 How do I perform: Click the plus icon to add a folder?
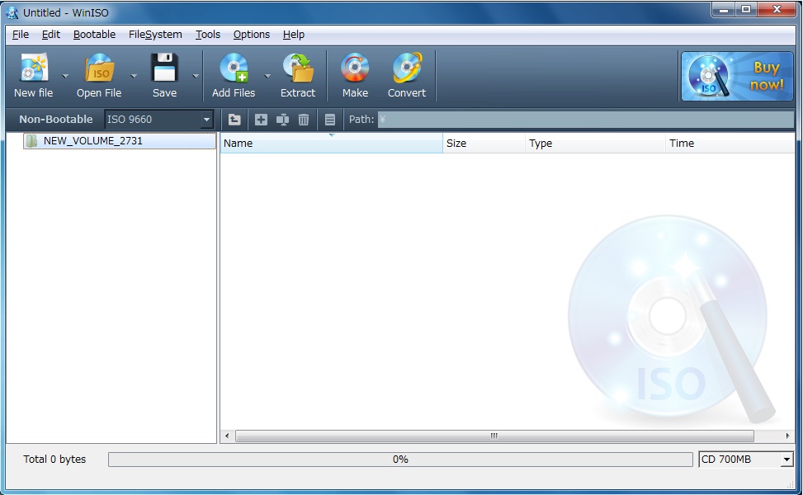coord(261,120)
